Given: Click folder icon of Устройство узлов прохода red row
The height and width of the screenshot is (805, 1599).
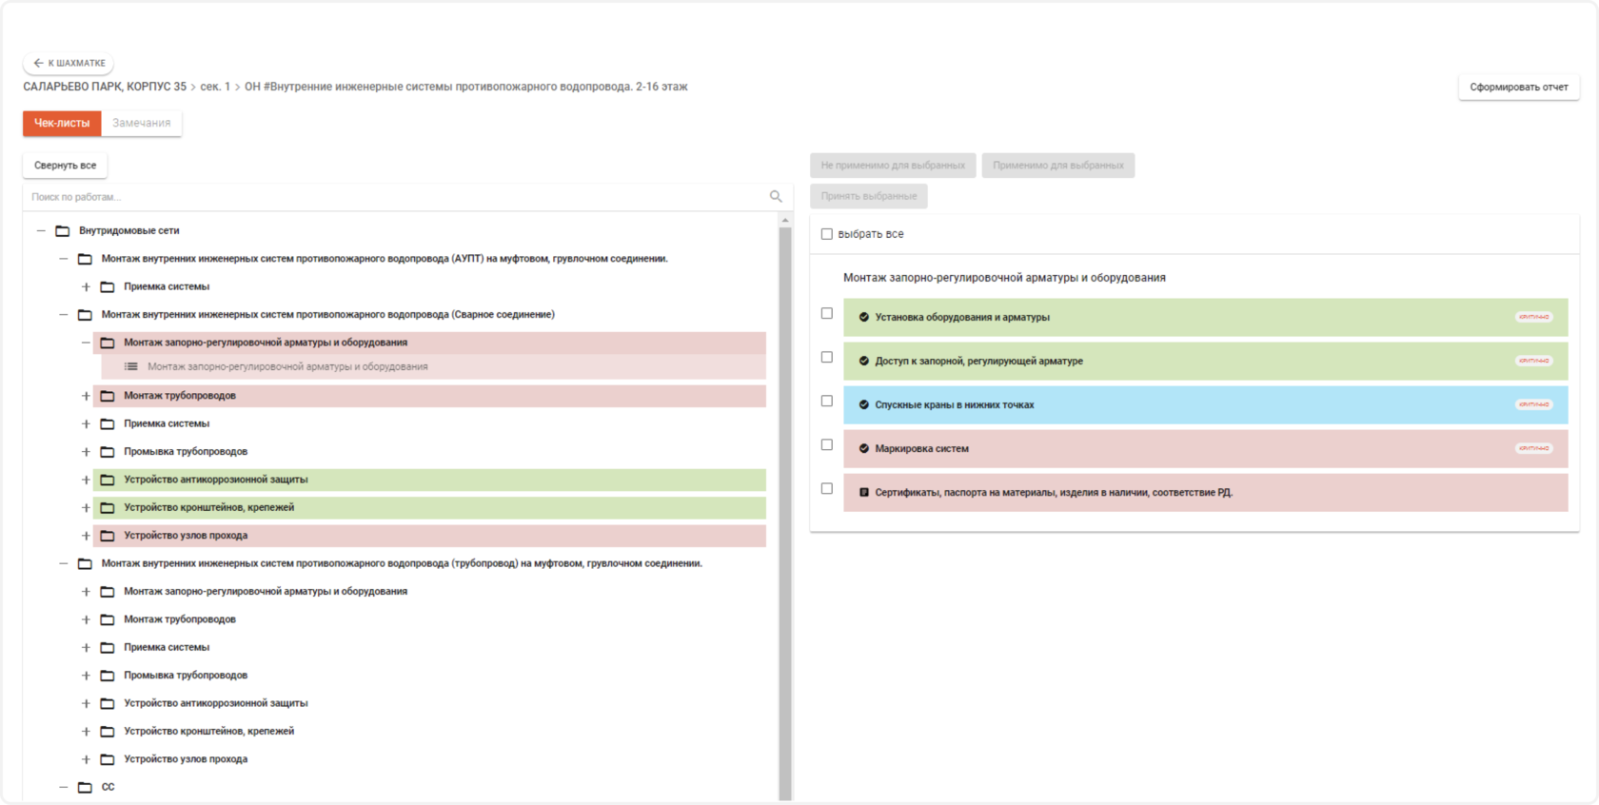Looking at the screenshot, I should tap(108, 536).
